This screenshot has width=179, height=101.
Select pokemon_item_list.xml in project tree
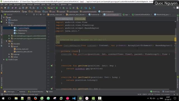(24, 52)
